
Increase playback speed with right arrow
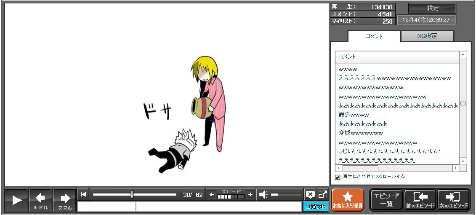[250, 194]
